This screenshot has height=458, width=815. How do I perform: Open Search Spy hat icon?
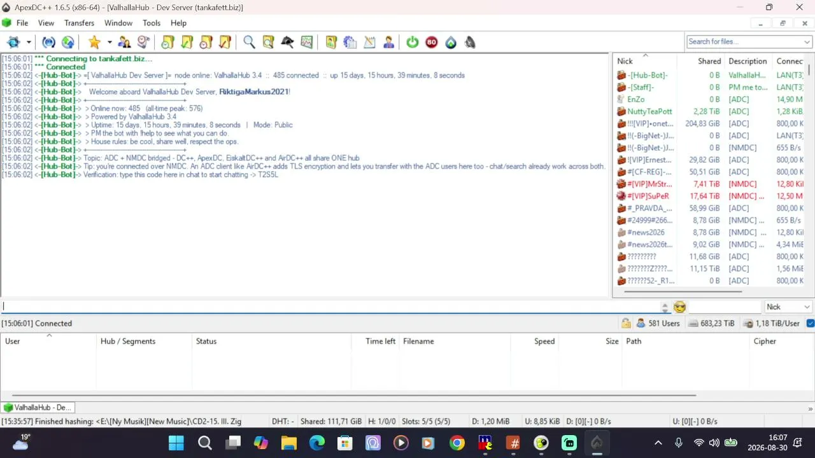287,43
